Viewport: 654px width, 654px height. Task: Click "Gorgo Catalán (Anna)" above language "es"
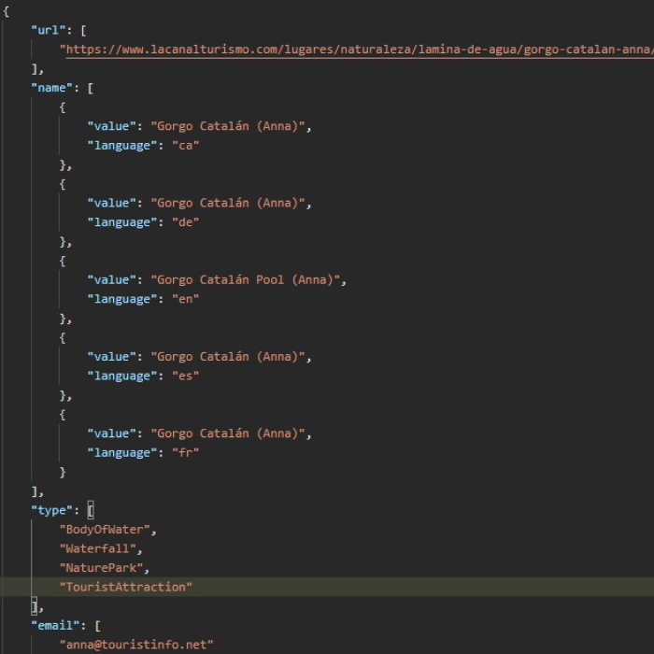click(x=228, y=357)
